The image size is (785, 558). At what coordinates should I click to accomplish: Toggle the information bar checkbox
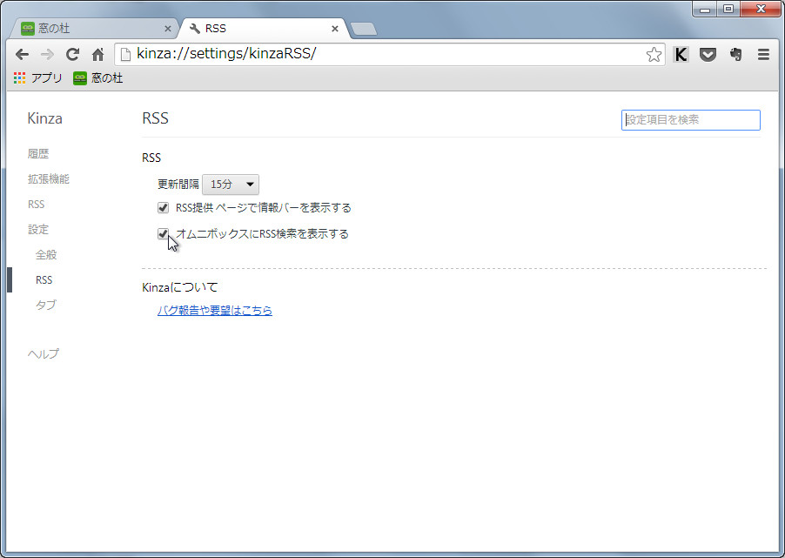click(163, 207)
